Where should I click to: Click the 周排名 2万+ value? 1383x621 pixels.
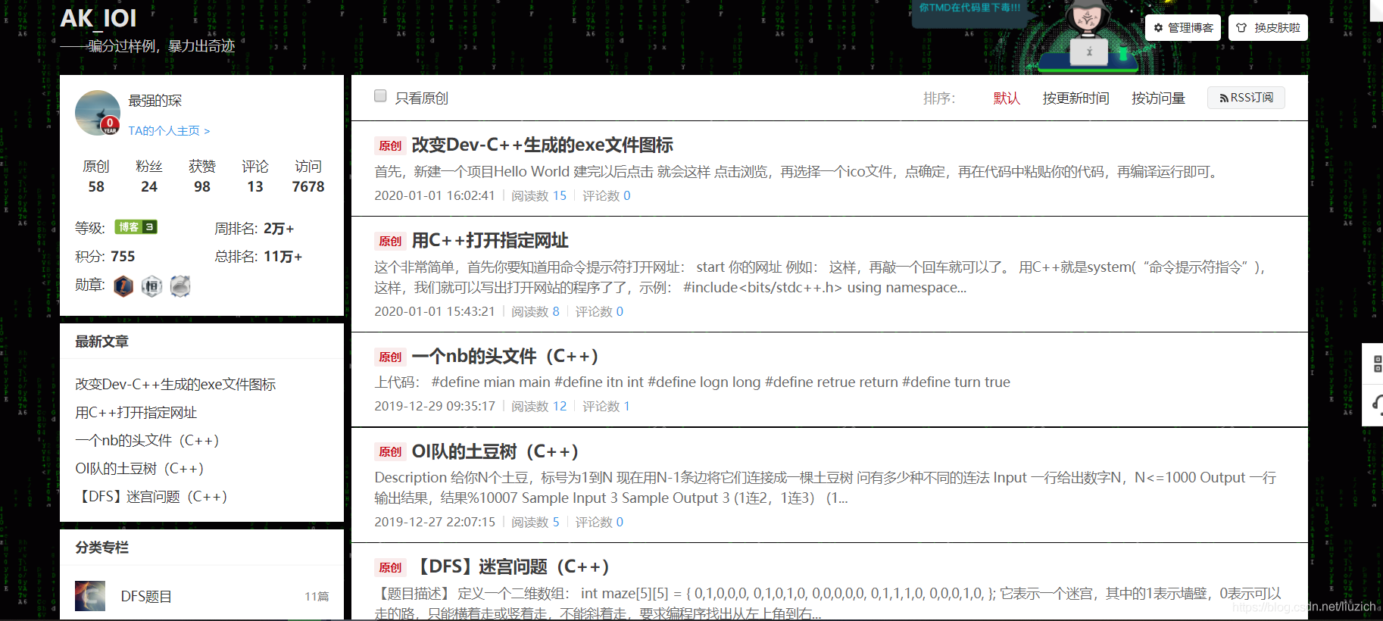pyautogui.click(x=279, y=229)
